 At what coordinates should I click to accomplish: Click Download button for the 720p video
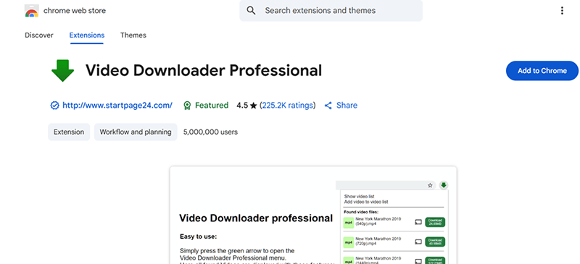[x=435, y=242]
